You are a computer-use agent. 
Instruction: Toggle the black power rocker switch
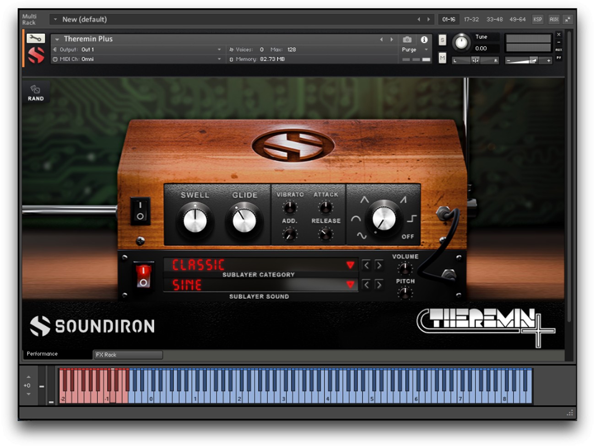pyautogui.click(x=141, y=211)
